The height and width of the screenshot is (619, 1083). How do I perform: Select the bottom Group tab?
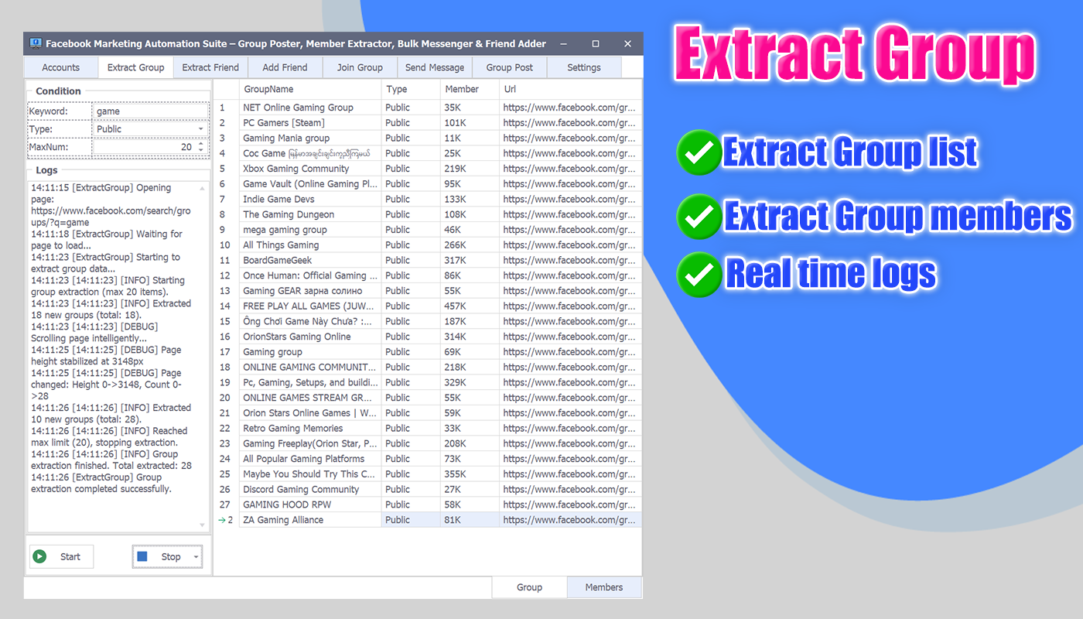[x=529, y=587]
